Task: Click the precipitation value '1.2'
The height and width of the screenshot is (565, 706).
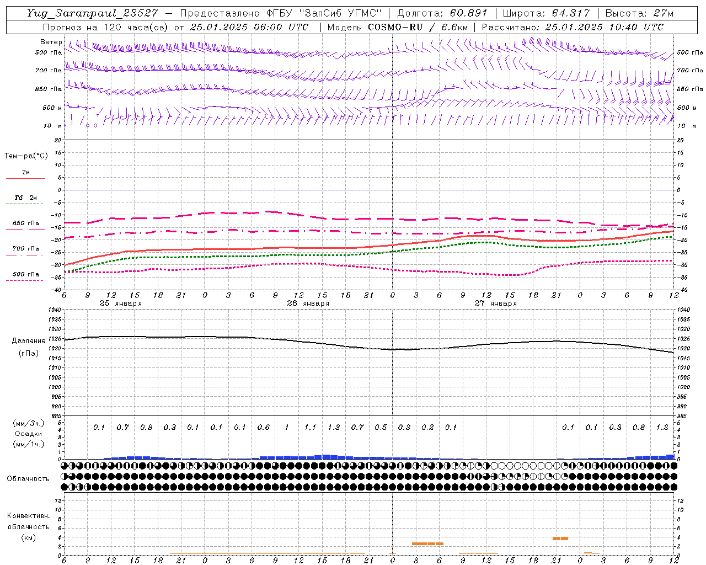Action: click(x=662, y=428)
